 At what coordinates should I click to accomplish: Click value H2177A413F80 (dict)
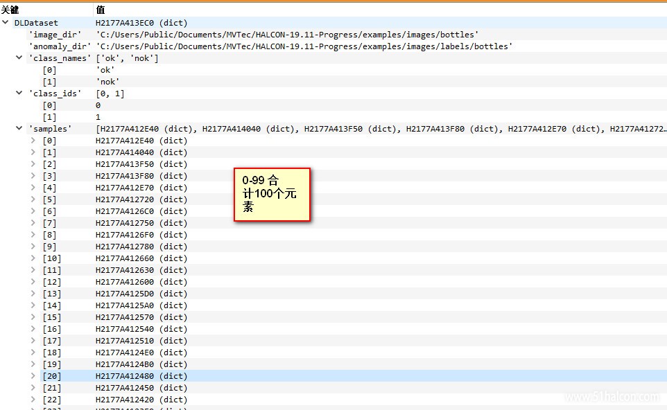click(x=141, y=176)
